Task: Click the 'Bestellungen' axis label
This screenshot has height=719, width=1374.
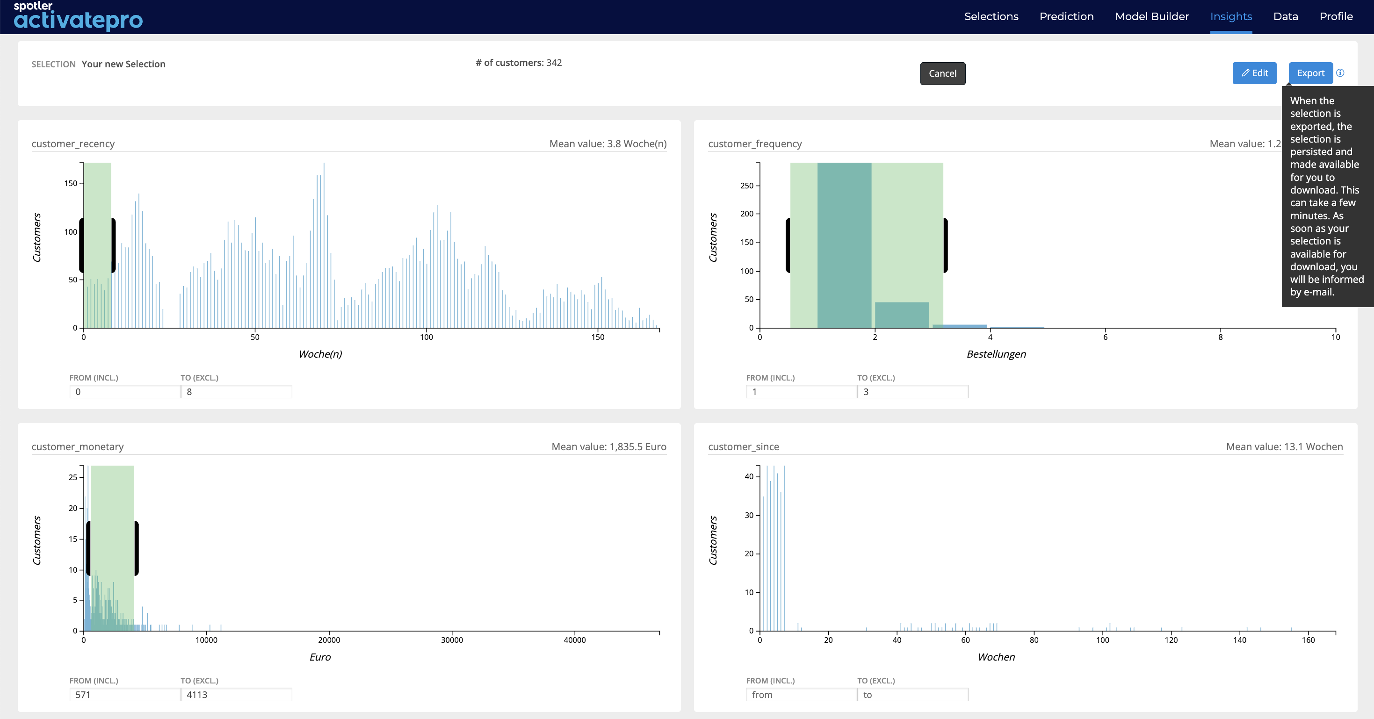Action: click(x=997, y=354)
